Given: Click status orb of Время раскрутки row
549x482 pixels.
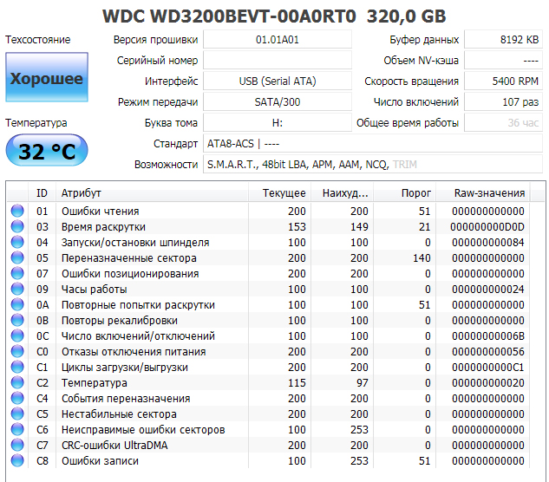Looking at the screenshot, I should coord(17,226).
